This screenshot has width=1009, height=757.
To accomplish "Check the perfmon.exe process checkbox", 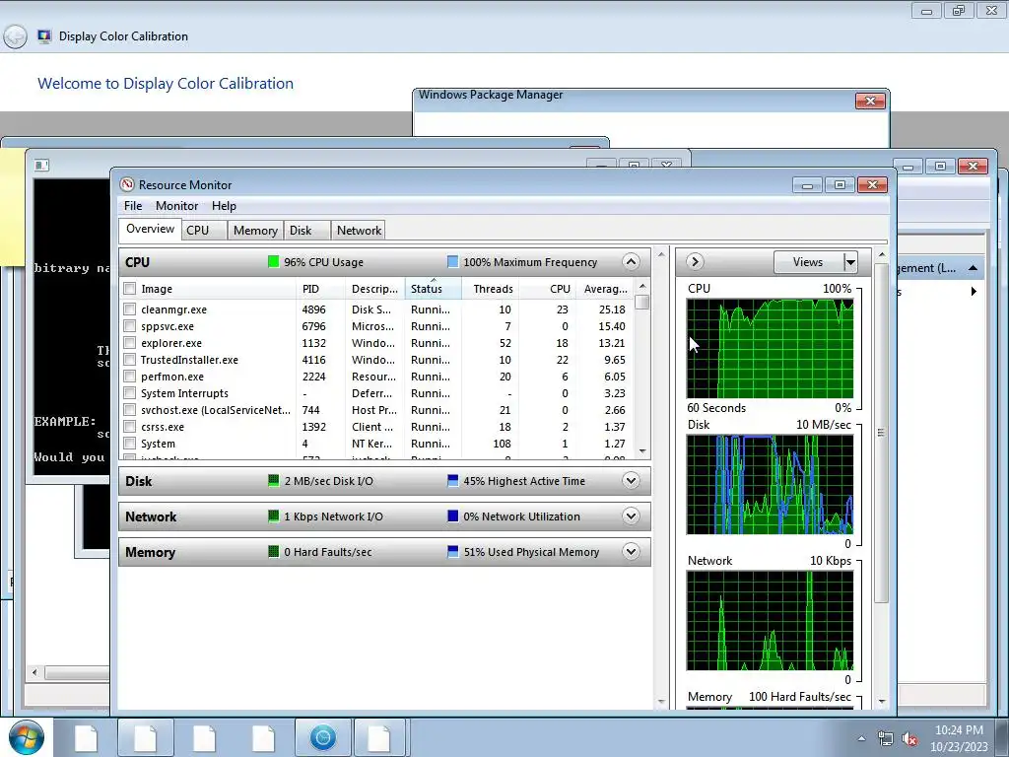I will (x=129, y=376).
